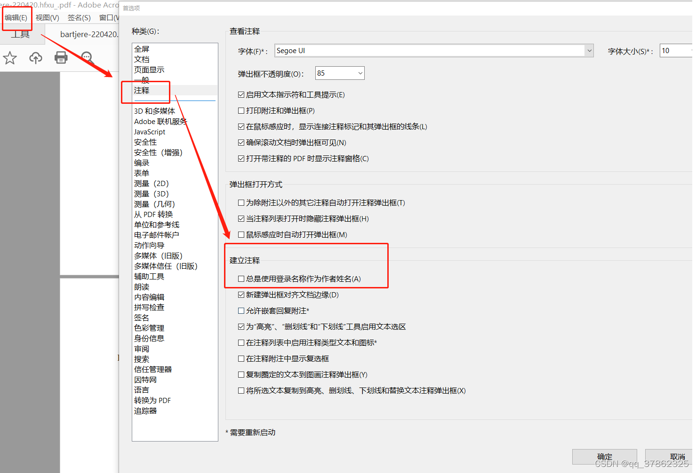Toggle 打印附注和弹出框(P) checkbox

click(x=241, y=111)
